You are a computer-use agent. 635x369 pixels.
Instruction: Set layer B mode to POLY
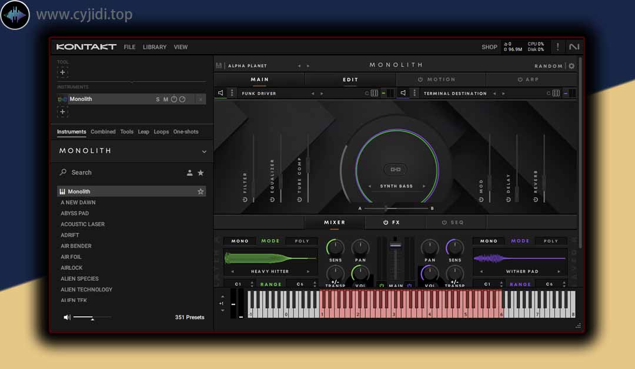click(551, 241)
